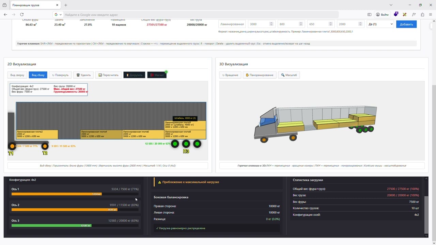Open the tab list chevron in title bar

point(391,5)
